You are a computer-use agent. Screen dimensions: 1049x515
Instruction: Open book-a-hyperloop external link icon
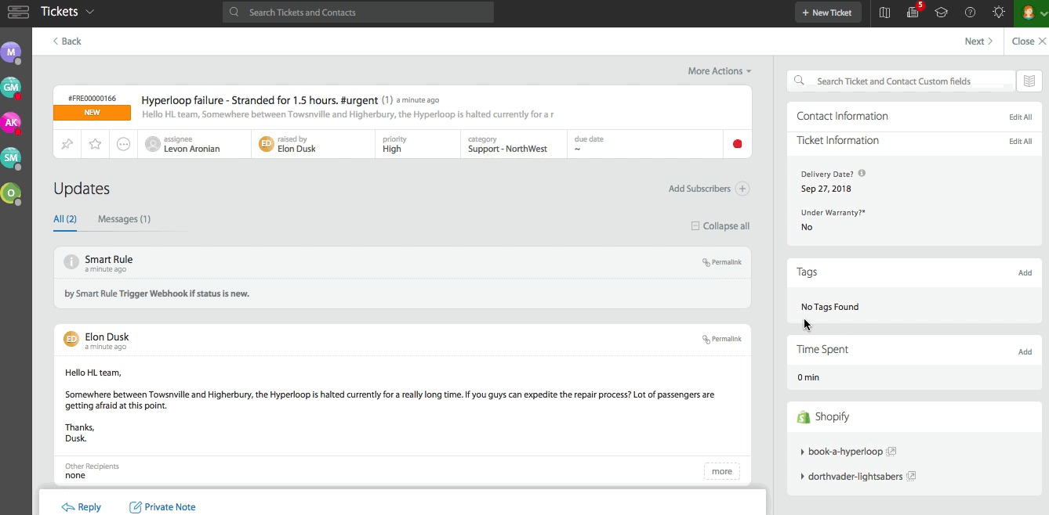coord(891,452)
